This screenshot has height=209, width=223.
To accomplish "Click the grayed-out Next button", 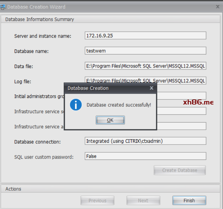I will point(143,201).
